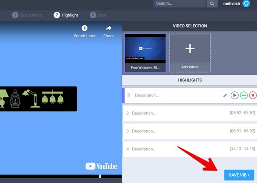This screenshot has width=257, height=183.
Task: Go to step 3 Save
Action: click(x=98, y=15)
